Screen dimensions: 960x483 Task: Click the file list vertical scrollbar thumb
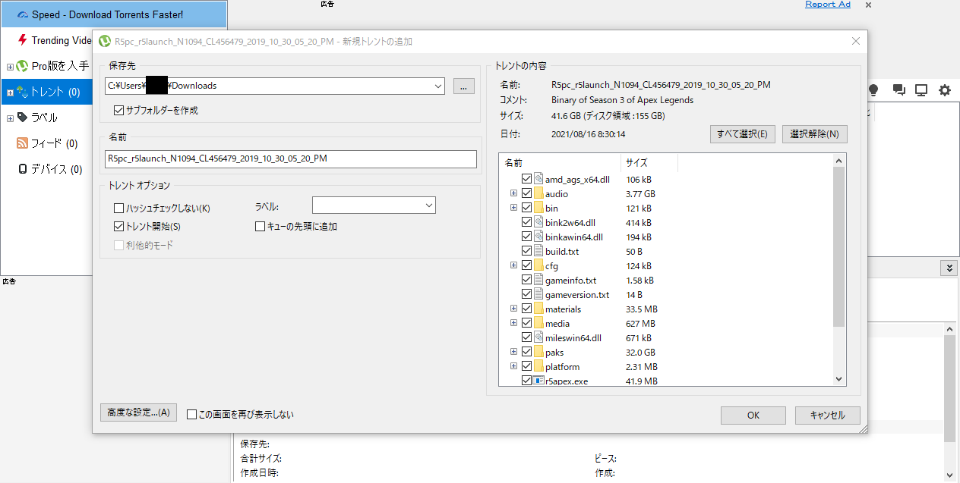click(x=839, y=246)
